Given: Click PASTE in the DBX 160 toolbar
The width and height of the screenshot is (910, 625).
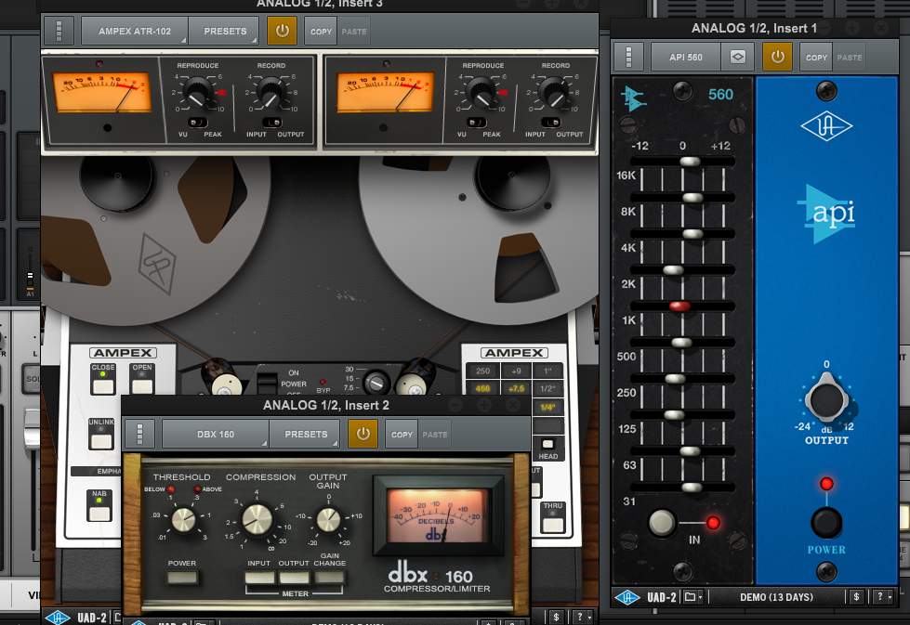Looking at the screenshot, I should click(x=435, y=435).
